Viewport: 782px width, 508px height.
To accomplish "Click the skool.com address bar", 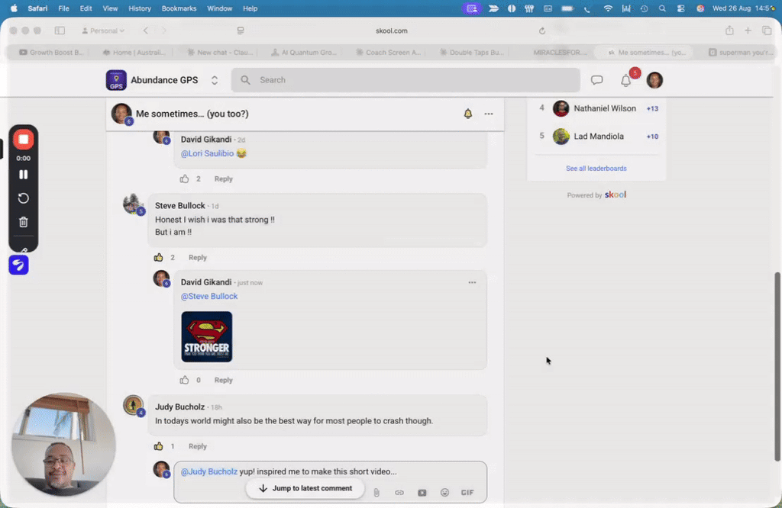I will click(x=392, y=31).
